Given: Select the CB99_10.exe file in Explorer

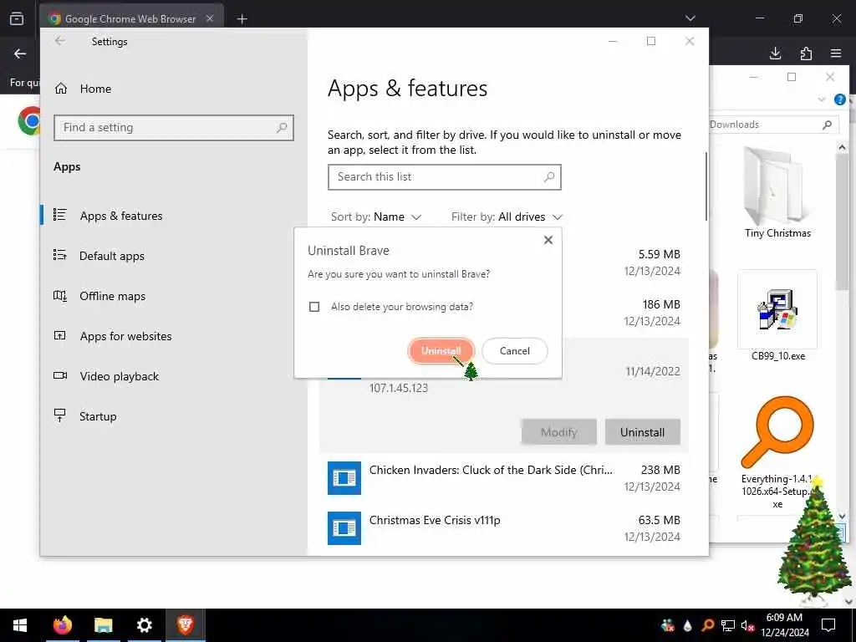Looking at the screenshot, I should click(777, 315).
